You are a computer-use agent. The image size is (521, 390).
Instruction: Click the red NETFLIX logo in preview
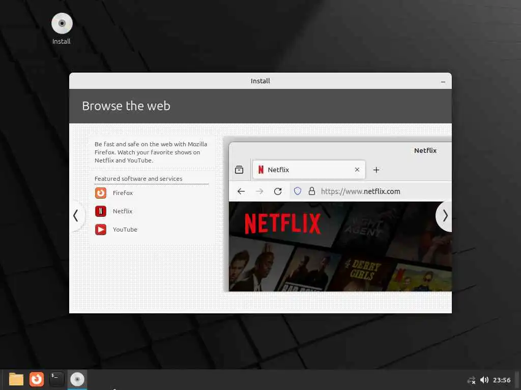(283, 223)
